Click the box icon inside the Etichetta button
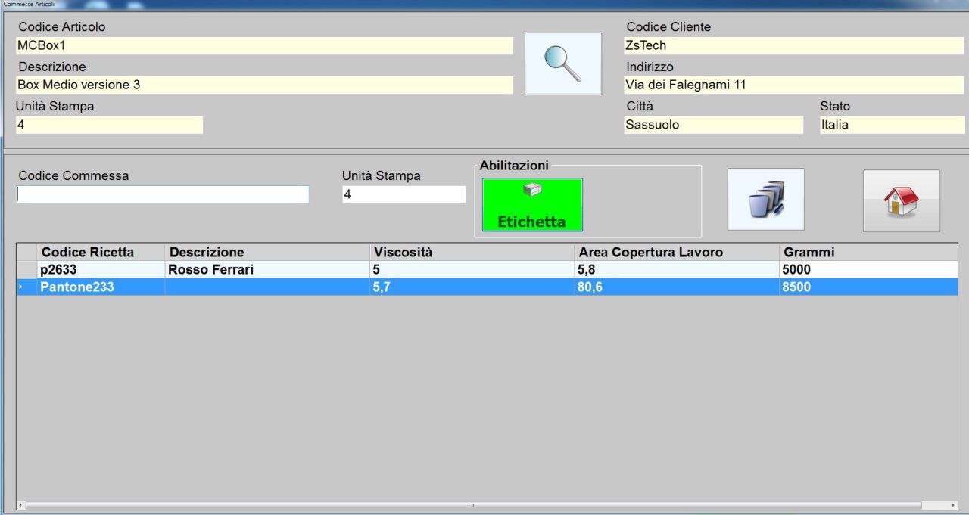 [x=531, y=191]
